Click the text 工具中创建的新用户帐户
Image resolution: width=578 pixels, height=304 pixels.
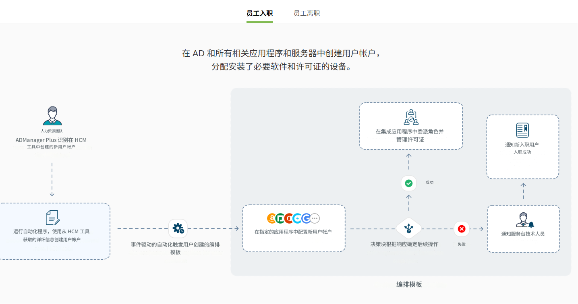pos(51,147)
